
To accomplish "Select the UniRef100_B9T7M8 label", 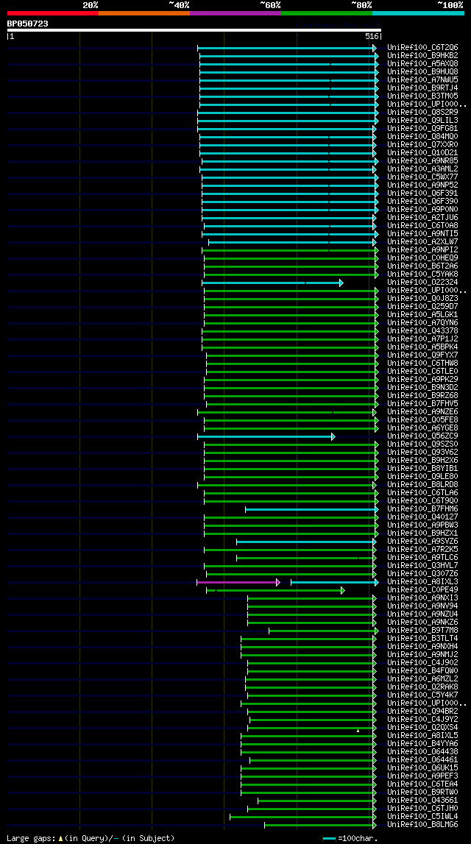I will click(422, 631).
